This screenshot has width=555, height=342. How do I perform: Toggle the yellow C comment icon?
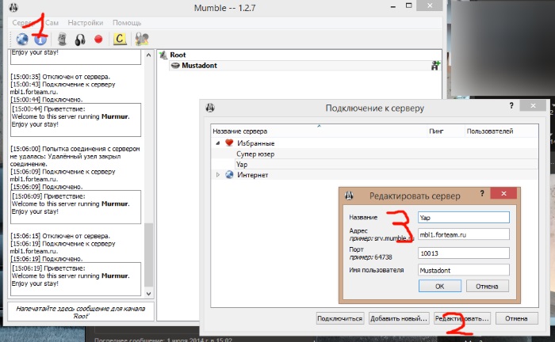pyautogui.click(x=120, y=39)
